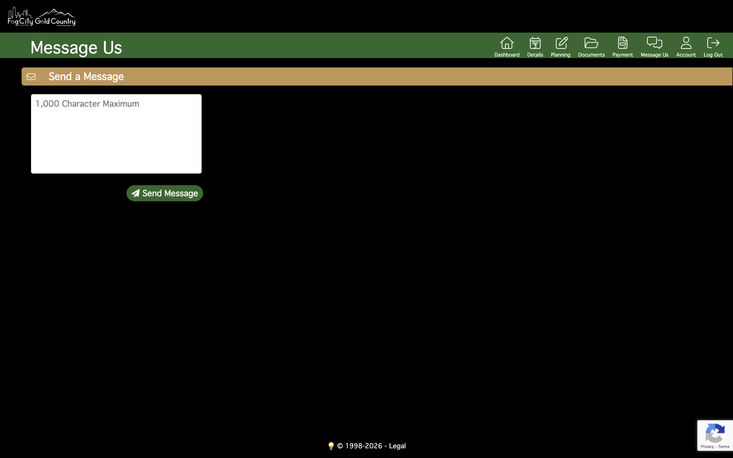Click into the 1,000 Character Maximum text box
This screenshot has width=733, height=458.
[x=116, y=134]
